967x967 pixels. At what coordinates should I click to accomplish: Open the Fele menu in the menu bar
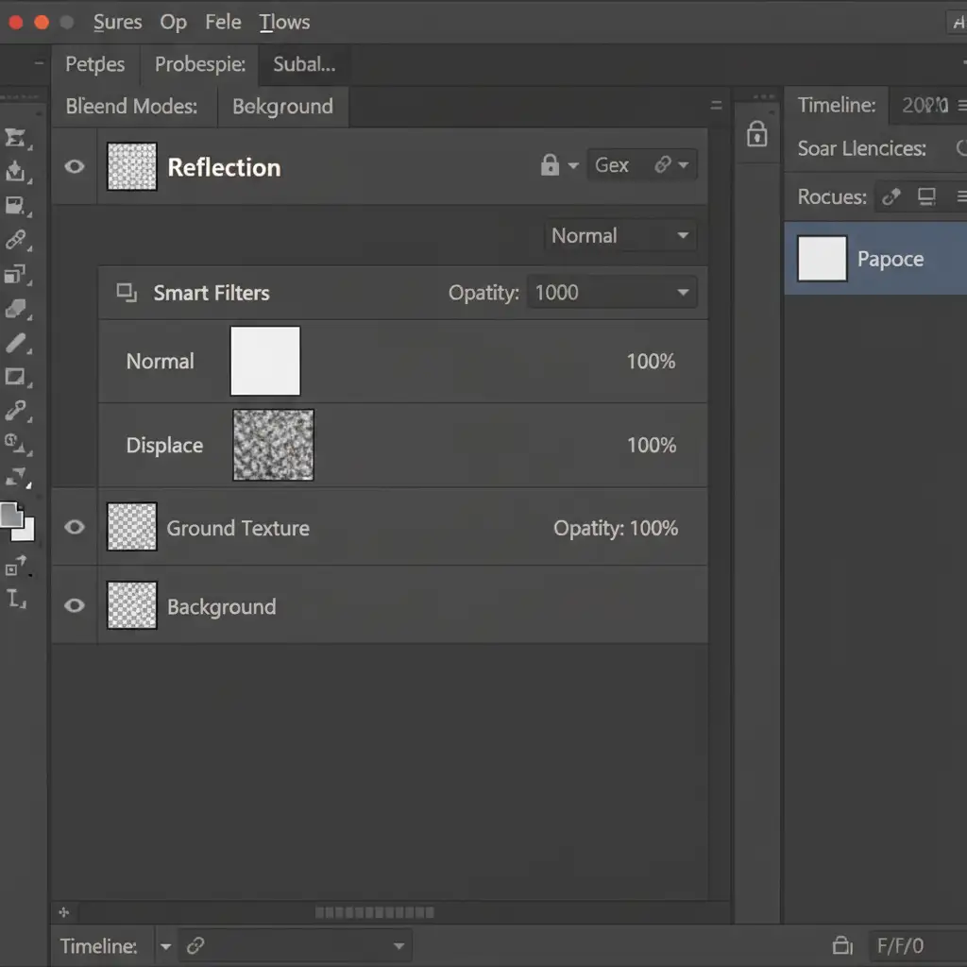(x=223, y=22)
